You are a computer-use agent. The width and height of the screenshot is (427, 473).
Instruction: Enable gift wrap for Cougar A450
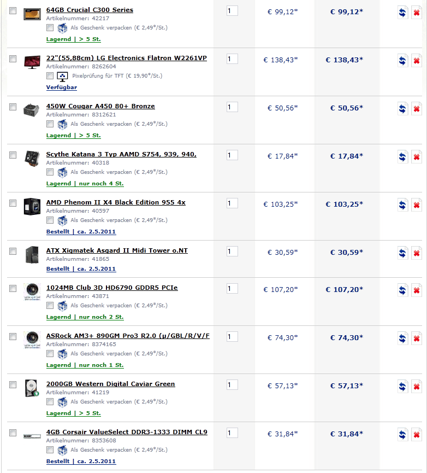pyautogui.click(x=50, y=124)
